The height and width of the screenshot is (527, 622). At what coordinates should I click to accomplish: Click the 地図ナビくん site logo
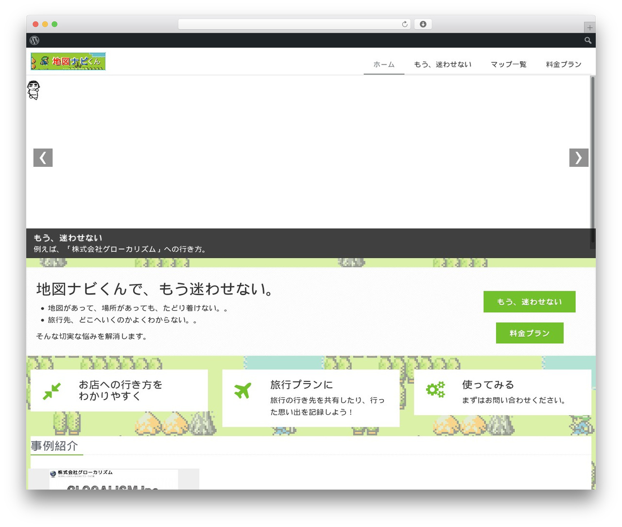[68, 61]
